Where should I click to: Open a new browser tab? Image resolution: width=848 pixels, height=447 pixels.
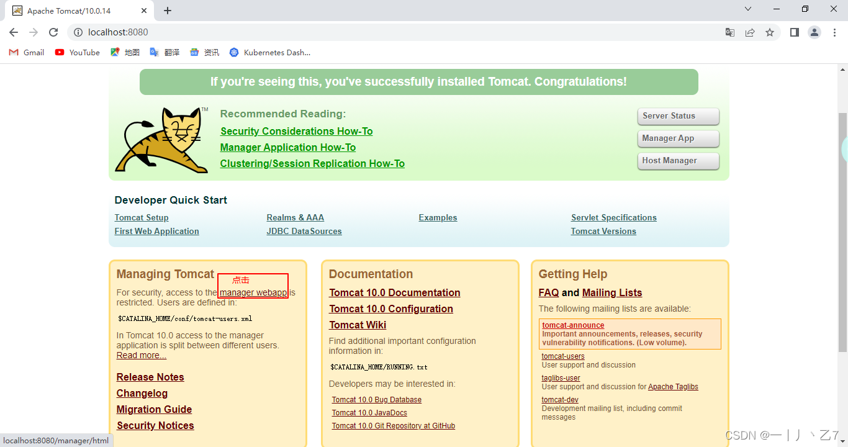point(168,11)
